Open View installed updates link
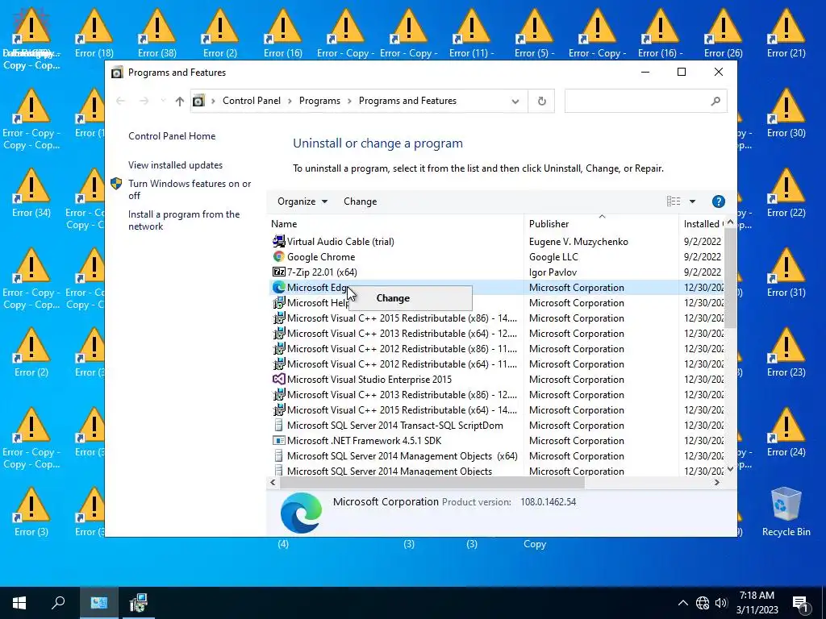 click(175, 165)
